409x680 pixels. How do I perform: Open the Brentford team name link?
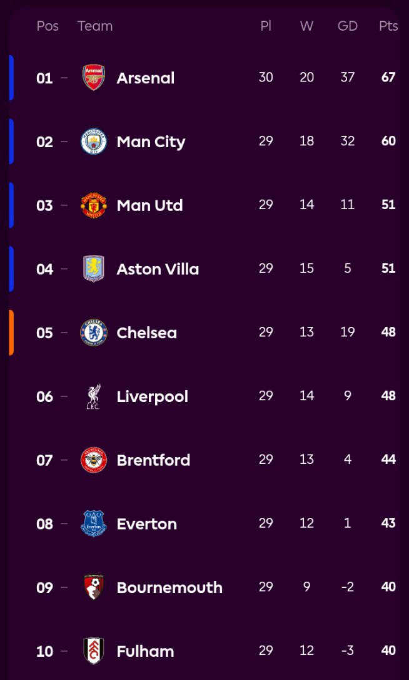click(153, 460)
